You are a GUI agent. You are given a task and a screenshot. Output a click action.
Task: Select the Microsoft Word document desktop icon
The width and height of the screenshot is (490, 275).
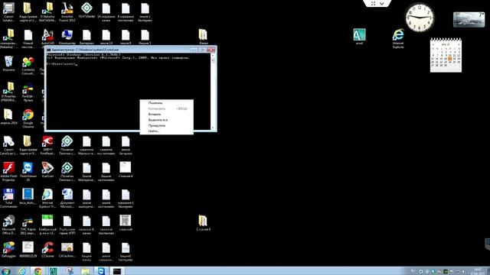pos(67,199)
